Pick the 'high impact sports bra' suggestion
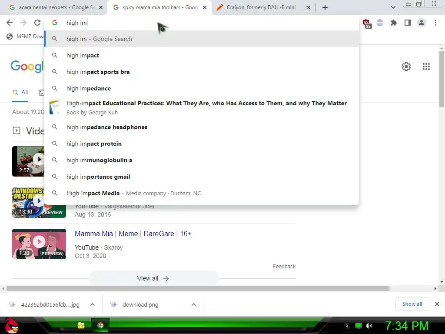This screenshot has height=334, width=445. (202, 72)
